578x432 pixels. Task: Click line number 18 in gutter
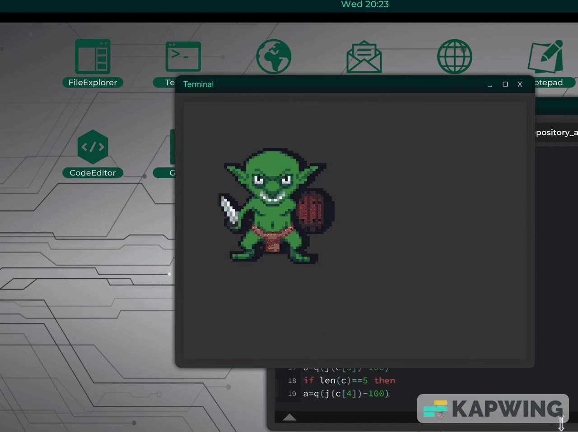[292, 381]
